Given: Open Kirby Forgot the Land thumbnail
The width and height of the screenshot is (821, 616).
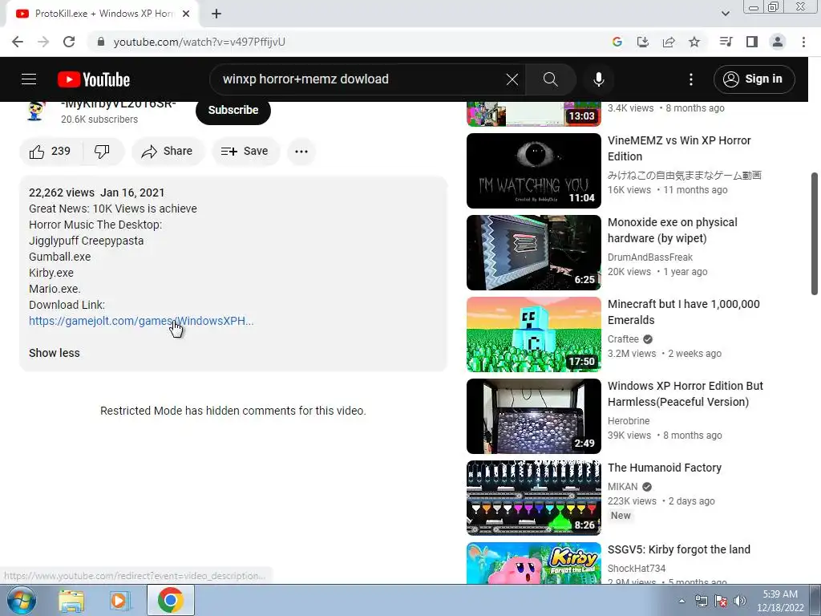Looking at the screenshot, I should pos(533,562).
